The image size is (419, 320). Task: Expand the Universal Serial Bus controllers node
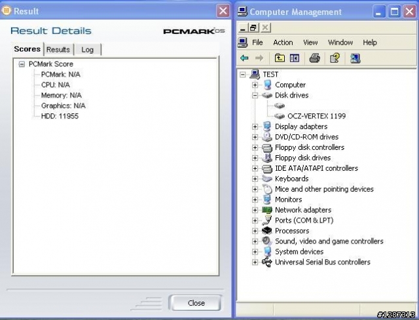(x=255, y=262)
